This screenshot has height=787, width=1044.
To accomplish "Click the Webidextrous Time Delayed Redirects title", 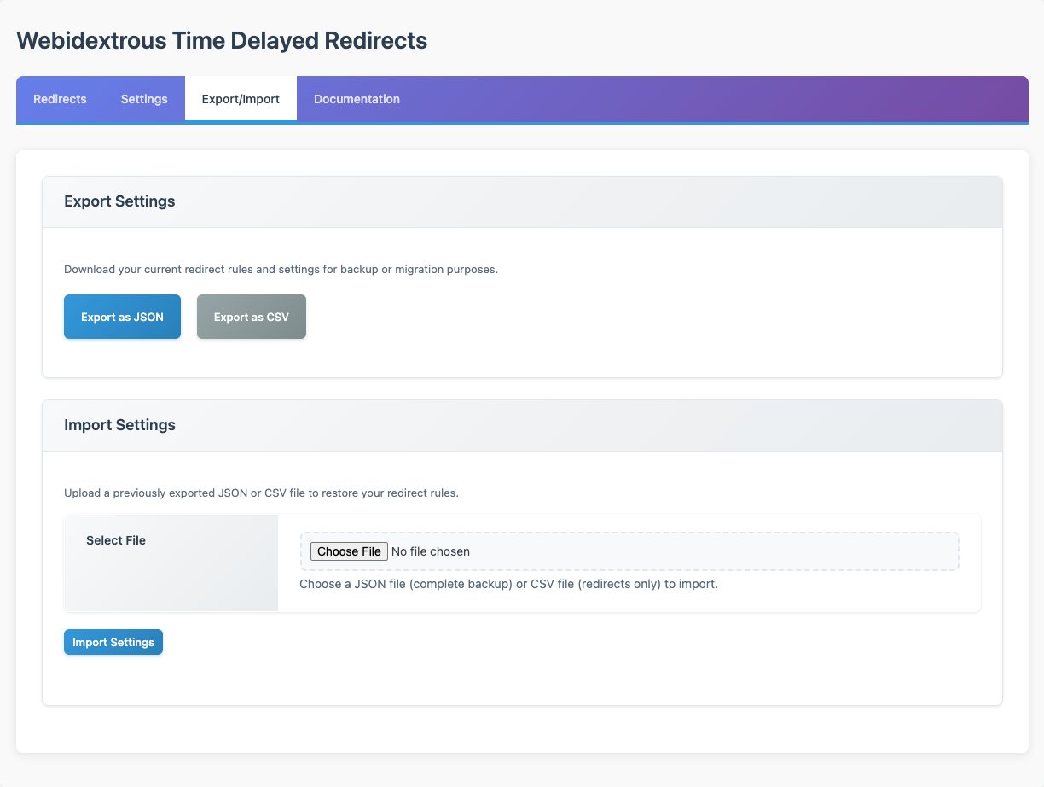I will [221, 40].
